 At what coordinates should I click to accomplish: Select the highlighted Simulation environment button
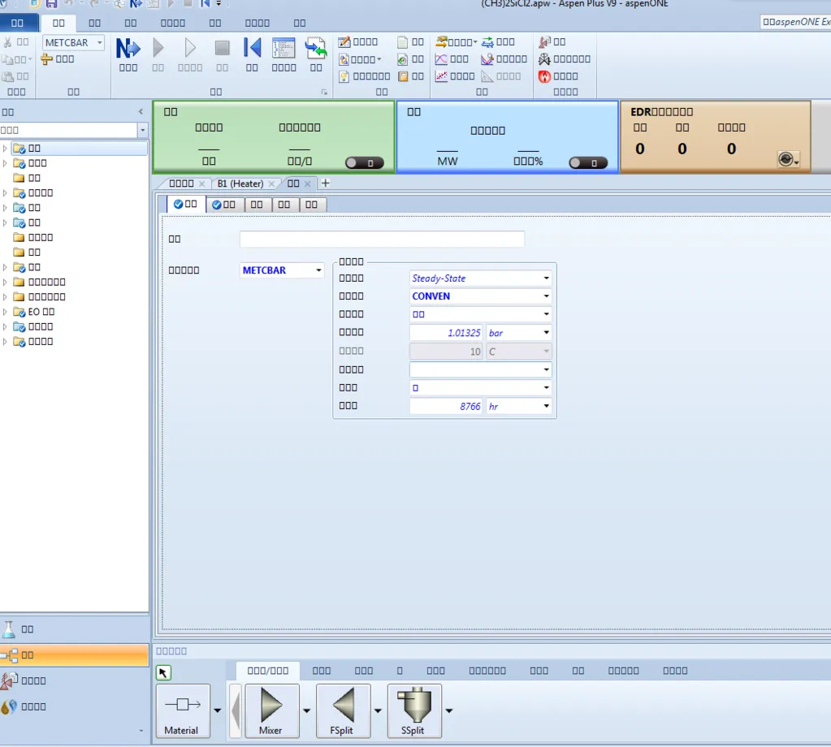[74, 654]
